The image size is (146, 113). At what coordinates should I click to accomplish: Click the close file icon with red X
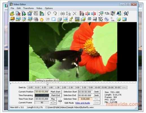click(x=18, y=14)
